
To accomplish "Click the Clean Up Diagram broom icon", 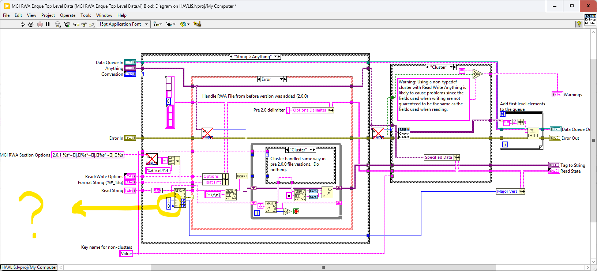I will pos(198,24).
